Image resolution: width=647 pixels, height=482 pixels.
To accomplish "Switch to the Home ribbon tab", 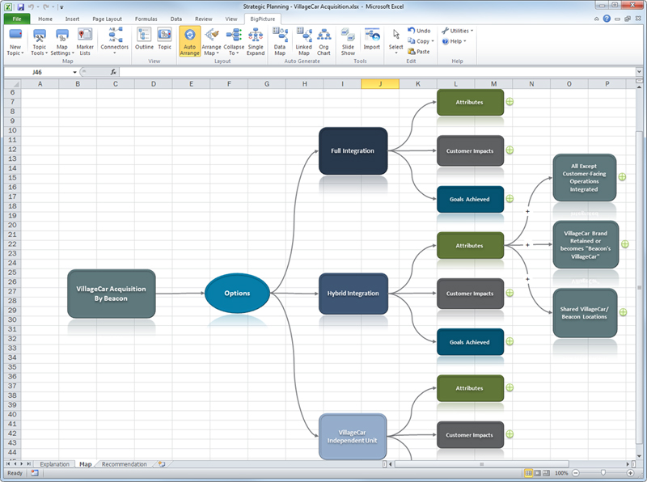I will tap(45, 19).
